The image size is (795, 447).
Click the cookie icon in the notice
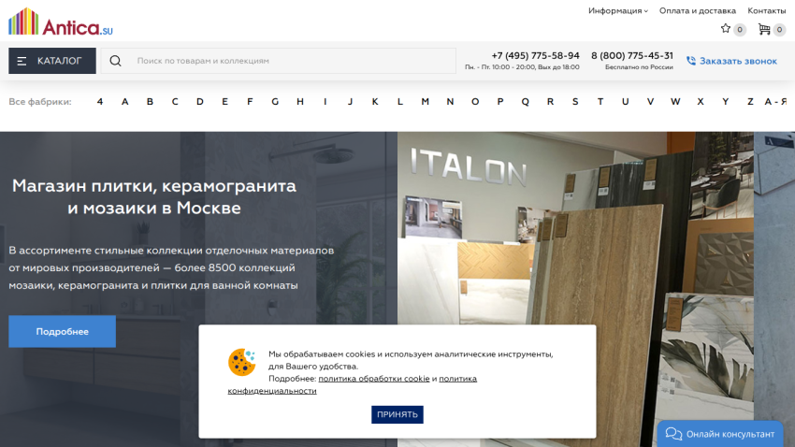(242, 362)
